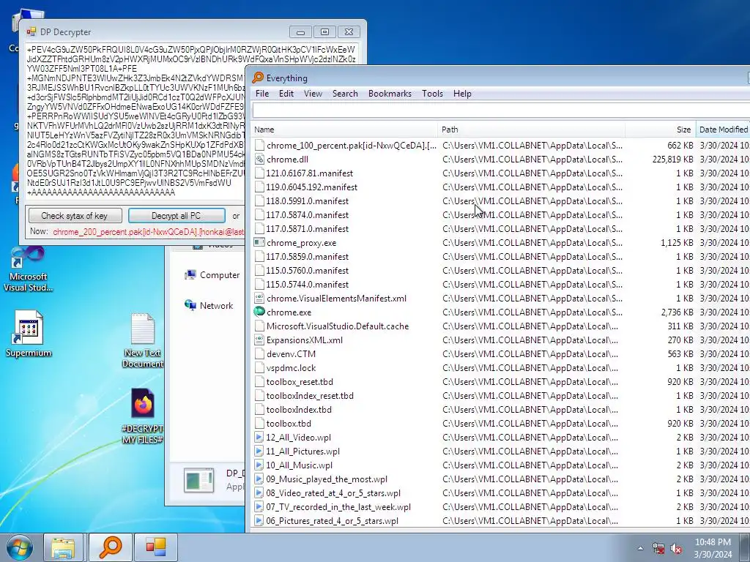The height and width of the screenshot is (562, 750).
Task: Click Decrypt all PC button
Action: (176, 216)
